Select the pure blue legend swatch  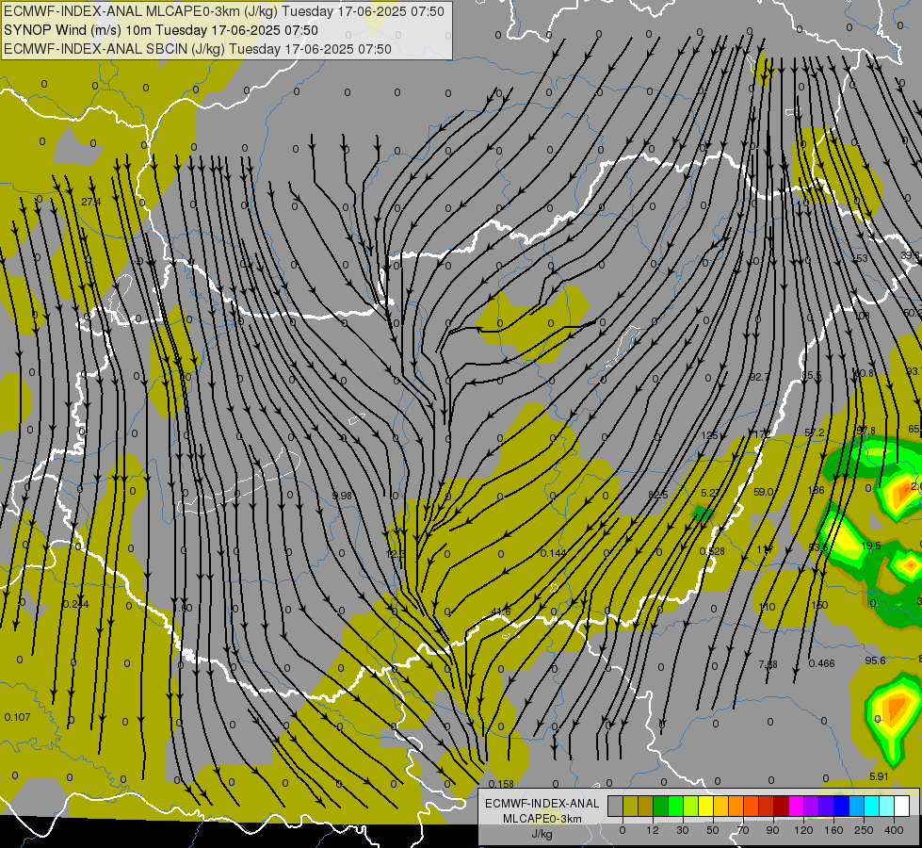coord(842,807)
